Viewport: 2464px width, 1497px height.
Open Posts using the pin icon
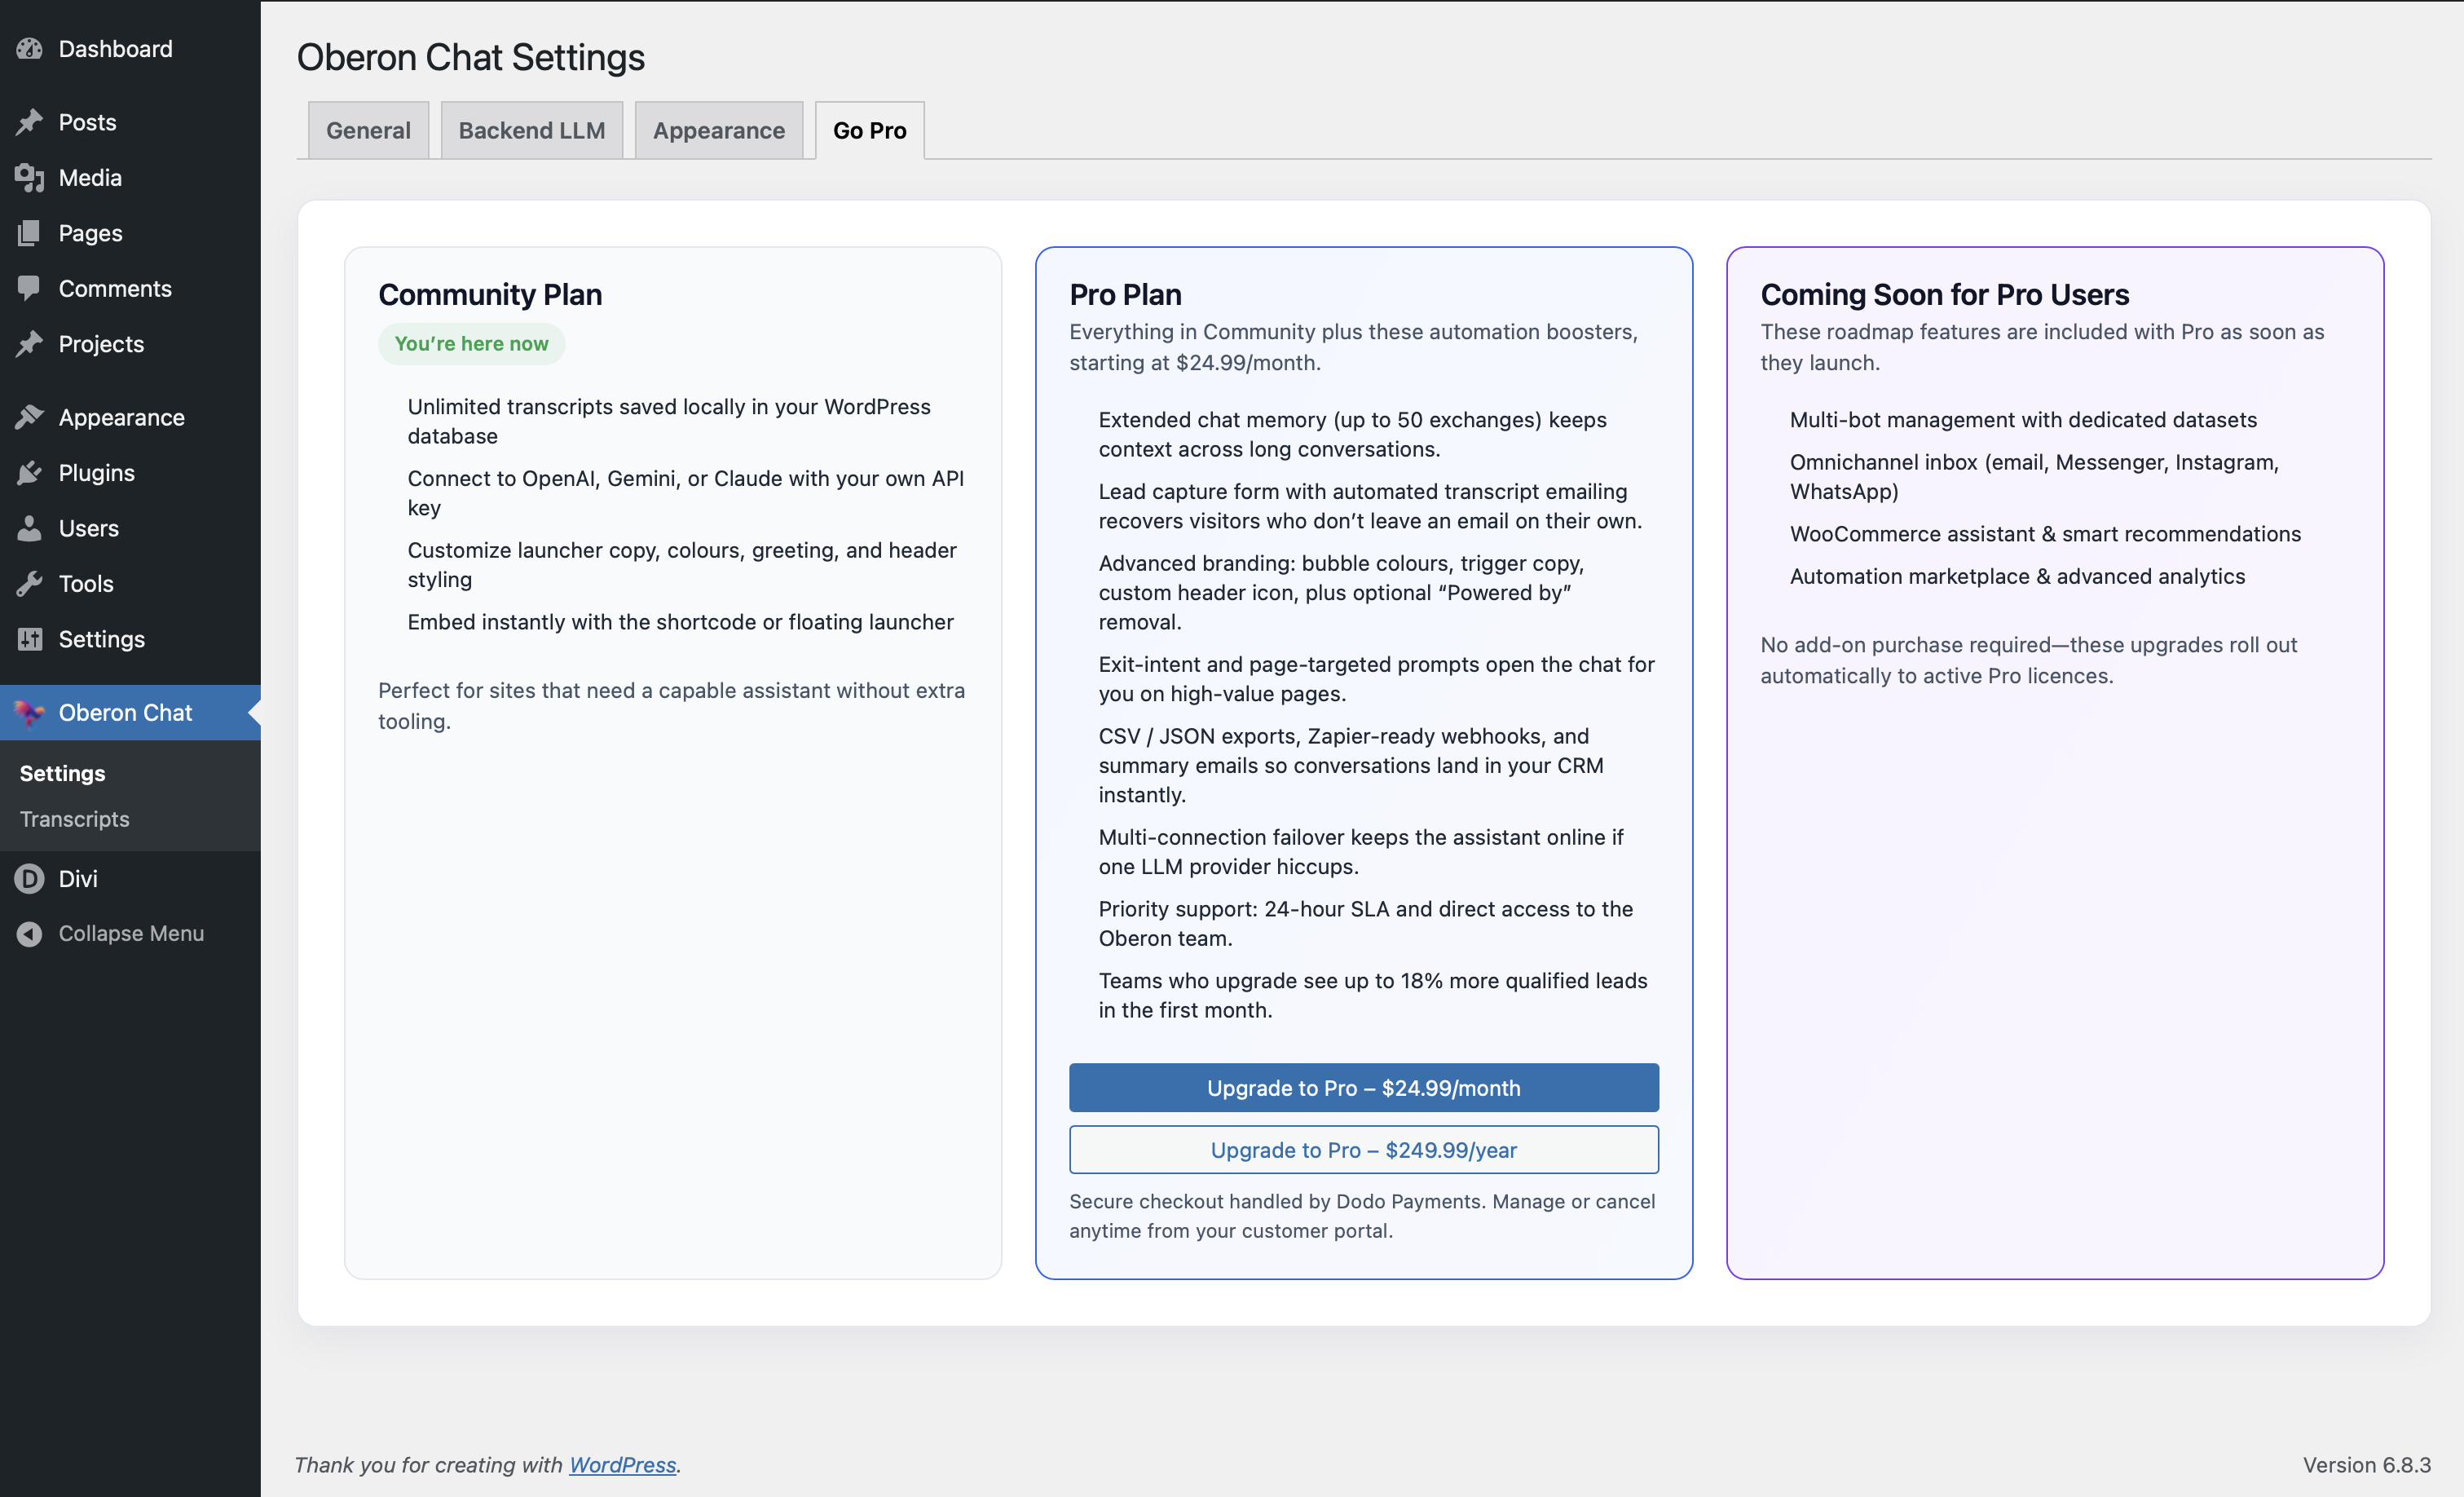click(29, 121)
